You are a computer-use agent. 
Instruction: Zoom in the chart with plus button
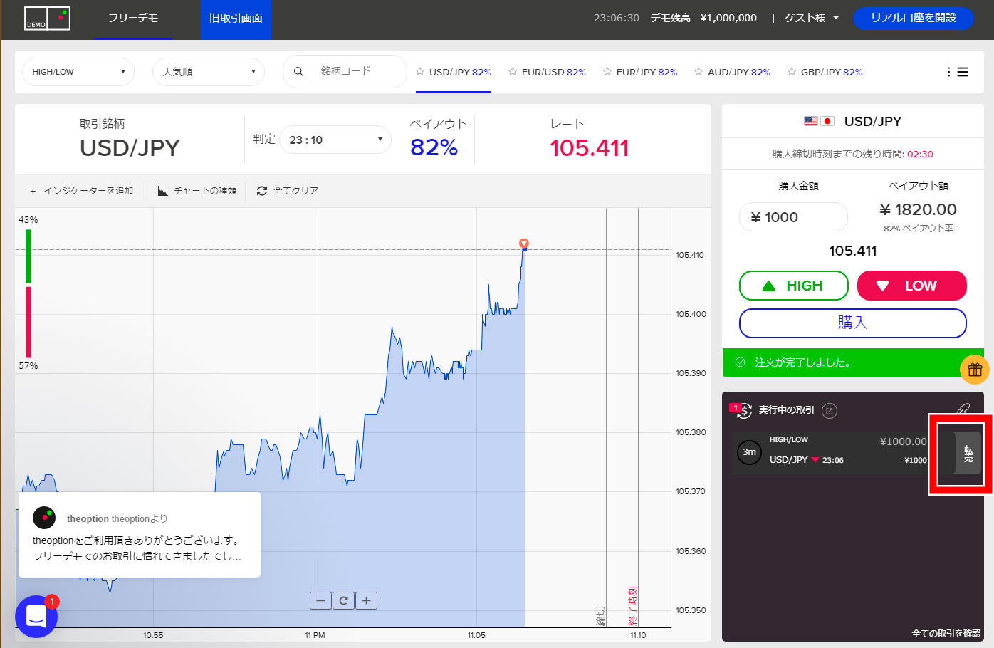366,600
